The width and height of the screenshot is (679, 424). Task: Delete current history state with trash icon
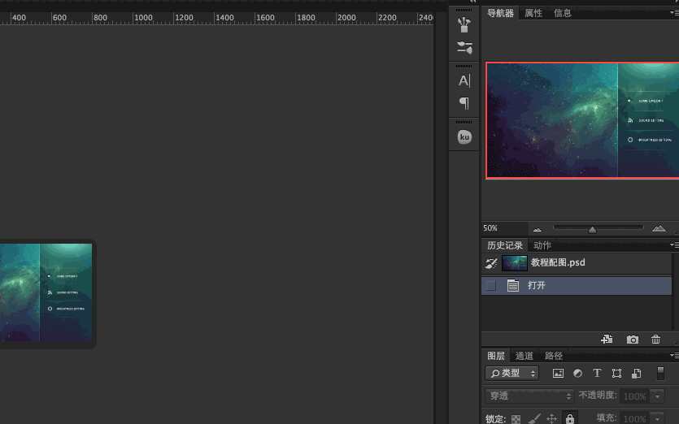(x=656, y=340)
